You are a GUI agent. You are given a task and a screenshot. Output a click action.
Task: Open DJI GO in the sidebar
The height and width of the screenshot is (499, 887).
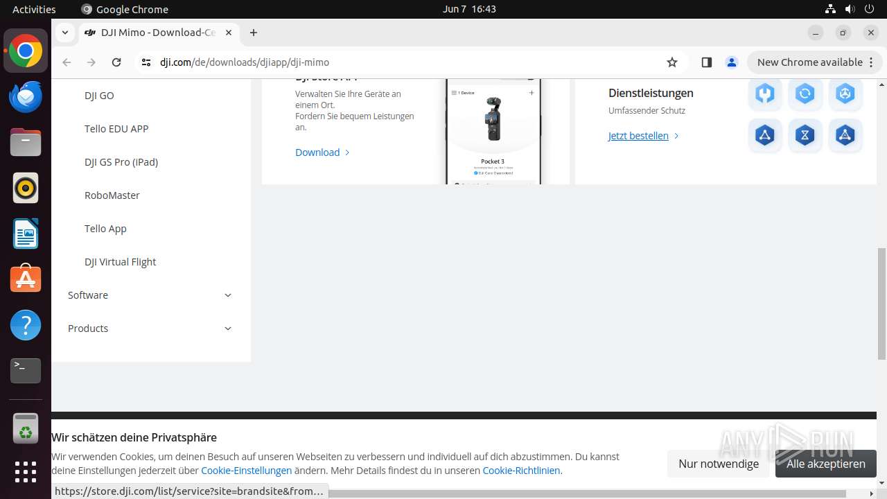(99, 96)
